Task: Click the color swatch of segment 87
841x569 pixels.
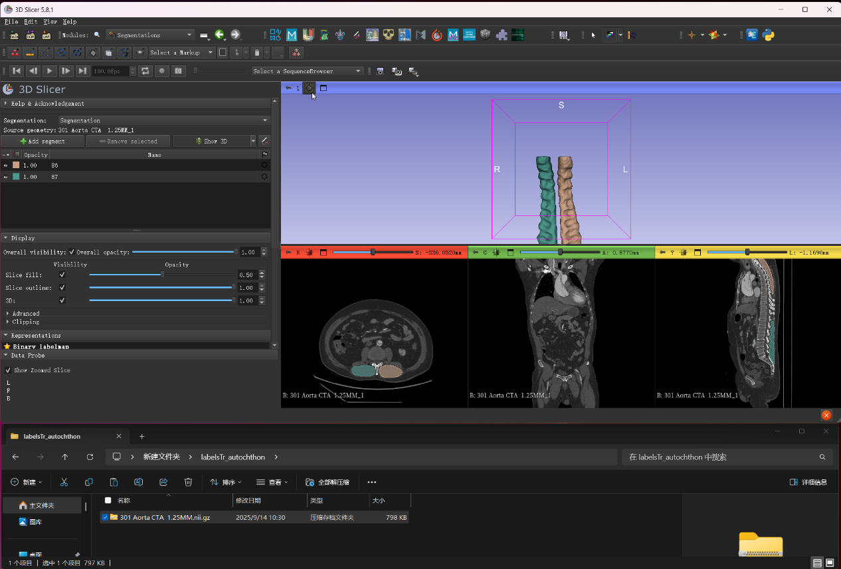Action: pyautogui.click(x=17, y=177)
